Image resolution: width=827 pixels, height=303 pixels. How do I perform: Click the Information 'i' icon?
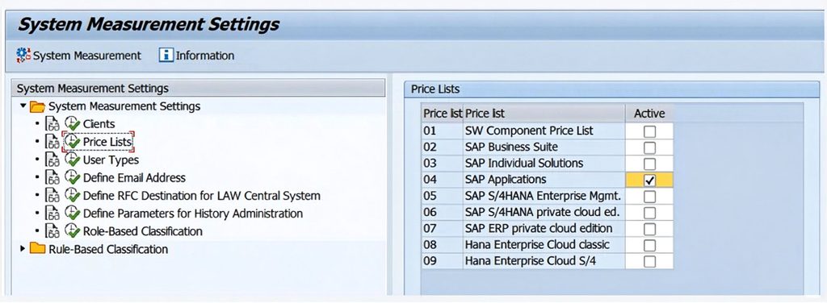pyautogui.click(x=166, y=56)
